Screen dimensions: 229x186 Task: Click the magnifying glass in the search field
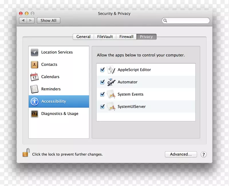(x=165, y=21)
